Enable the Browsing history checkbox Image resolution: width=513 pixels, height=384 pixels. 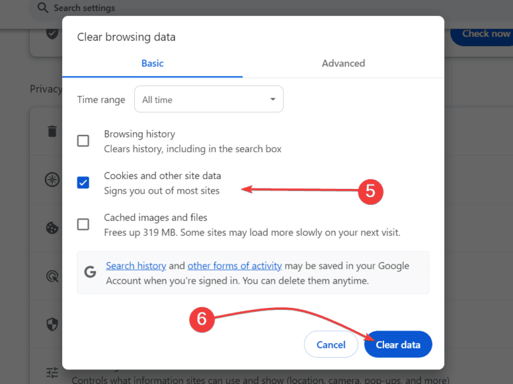(x=83, y=140)
